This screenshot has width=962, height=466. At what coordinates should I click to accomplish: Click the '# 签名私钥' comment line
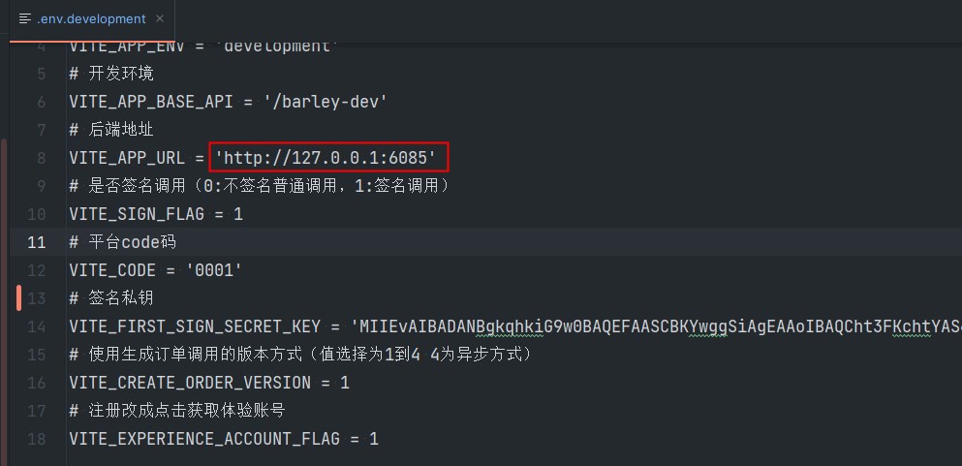click(111, 298)
